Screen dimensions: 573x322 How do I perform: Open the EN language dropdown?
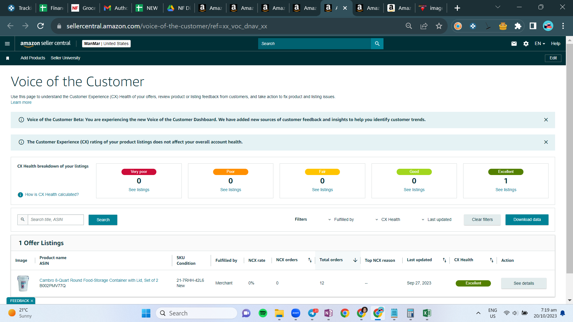(x=540, y=44)
